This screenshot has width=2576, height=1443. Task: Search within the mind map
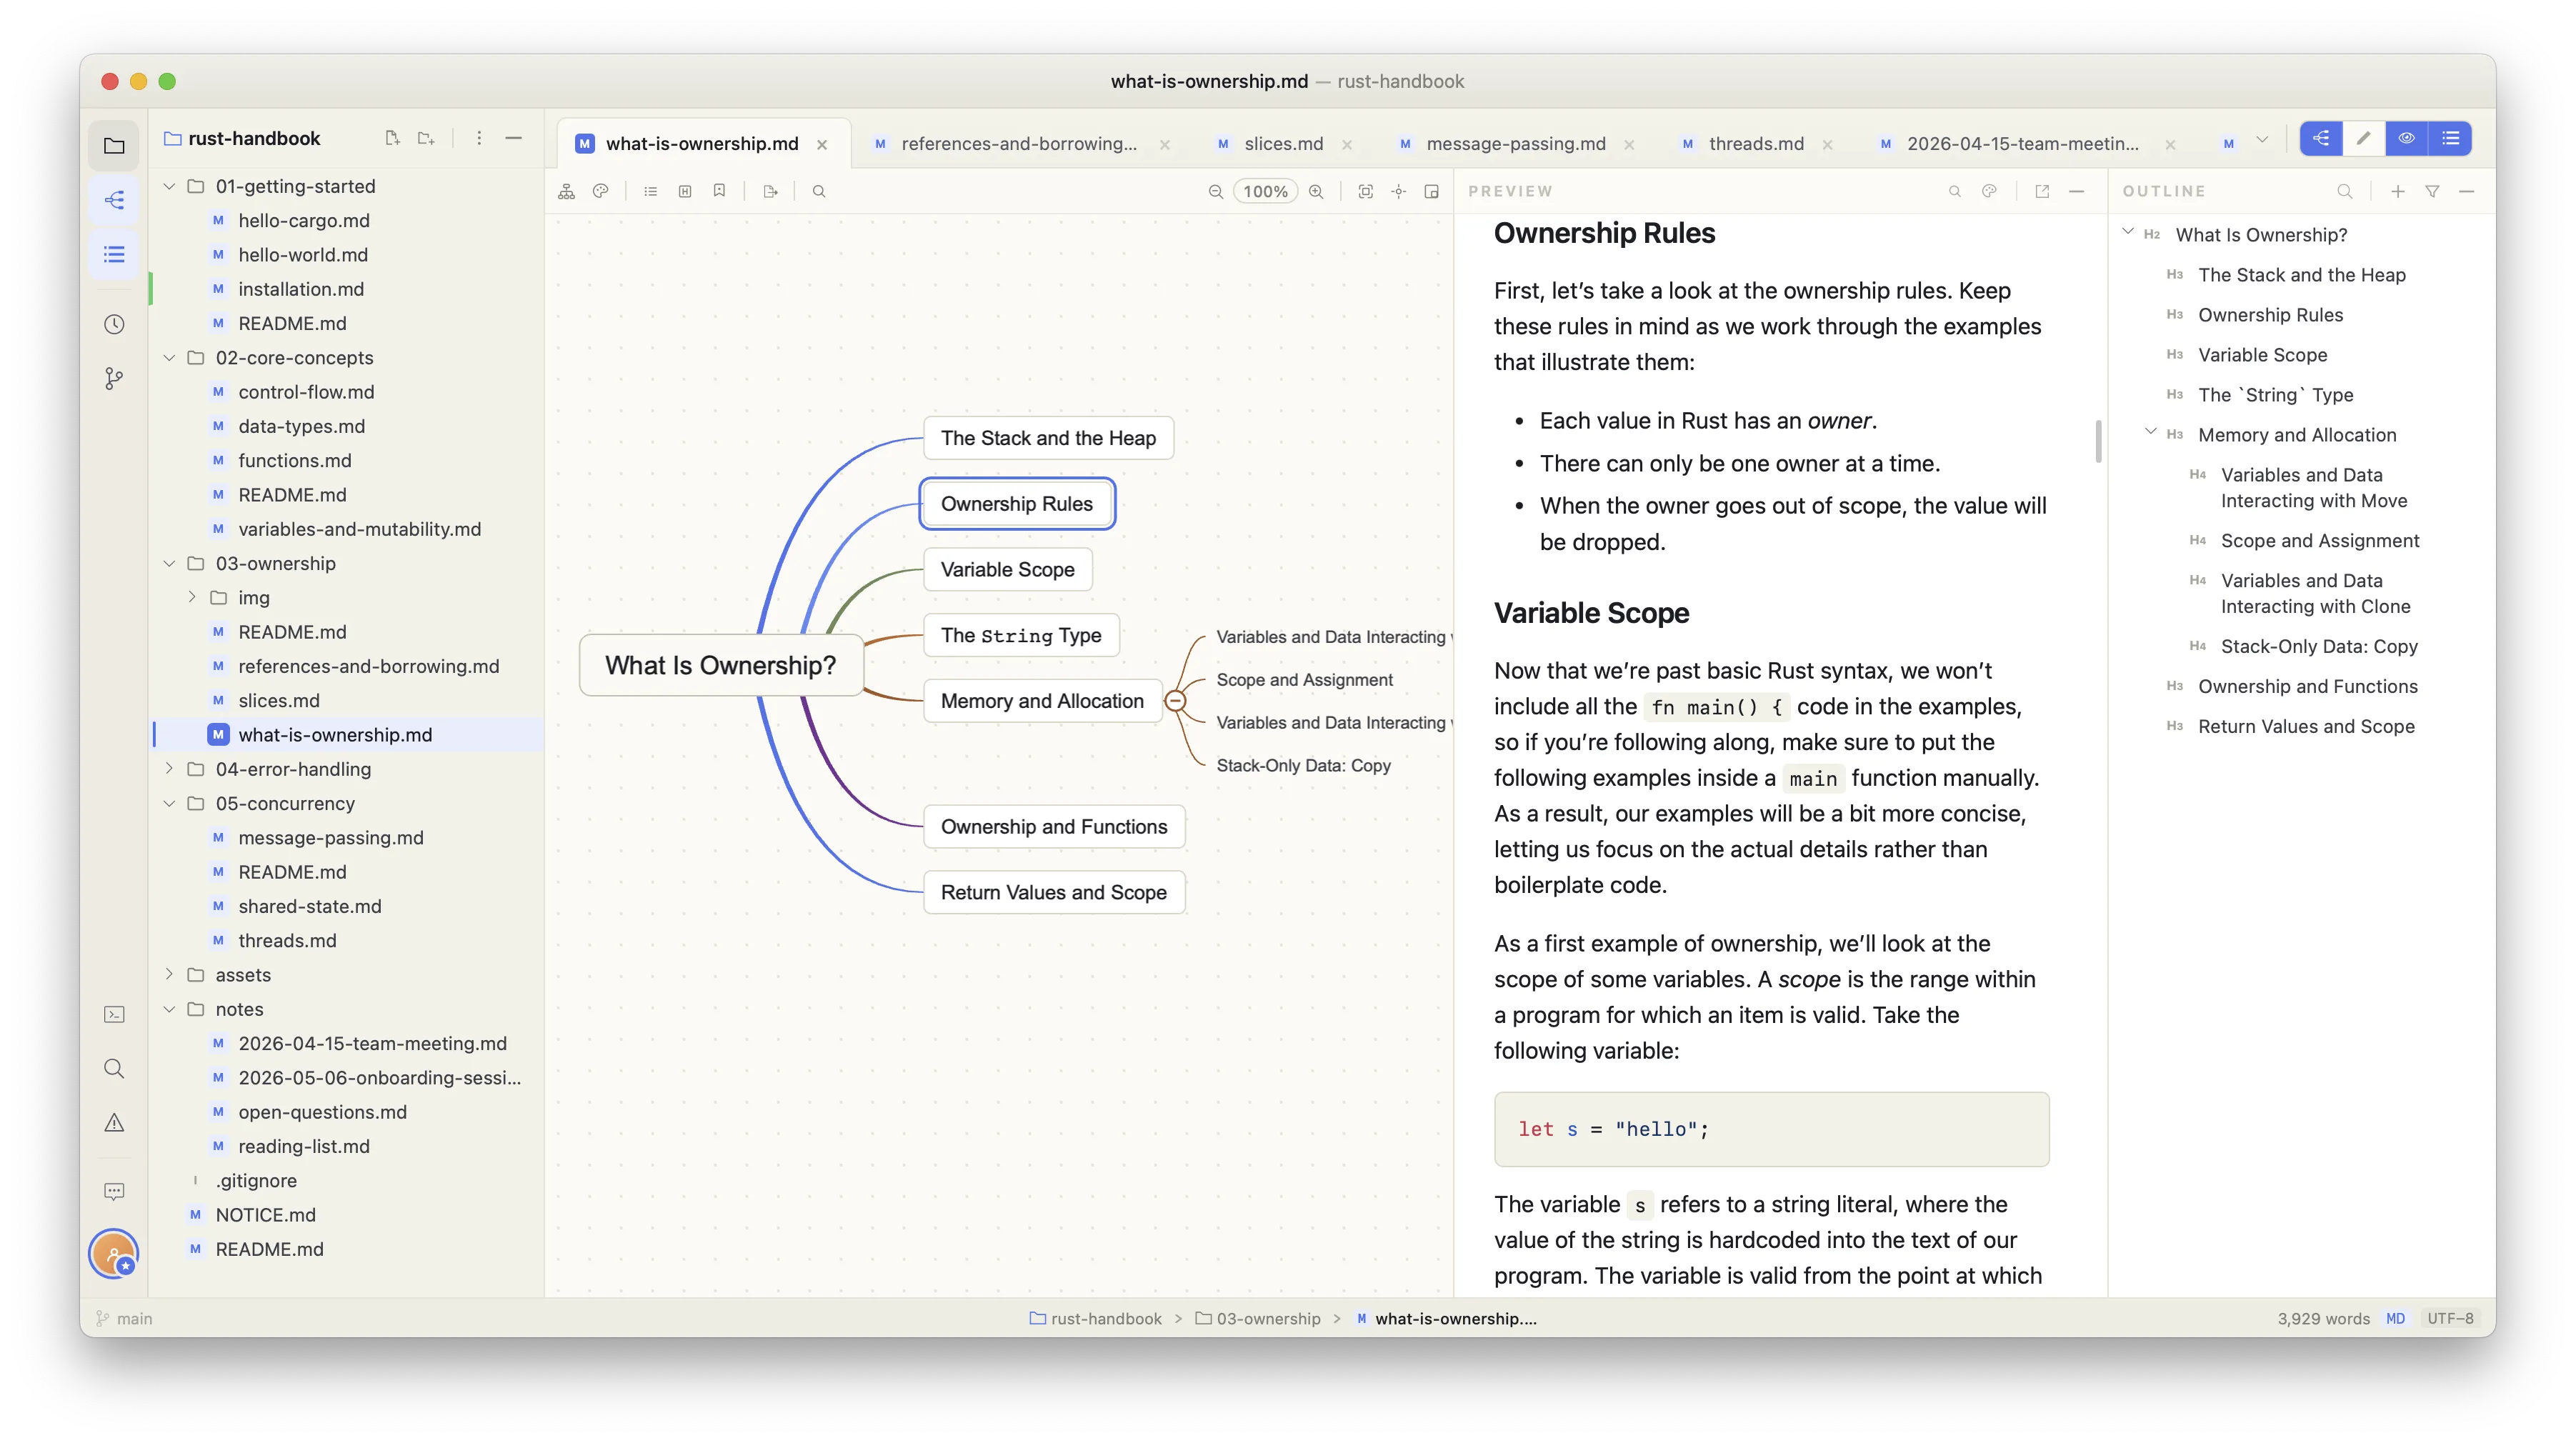tap(819, 191)
